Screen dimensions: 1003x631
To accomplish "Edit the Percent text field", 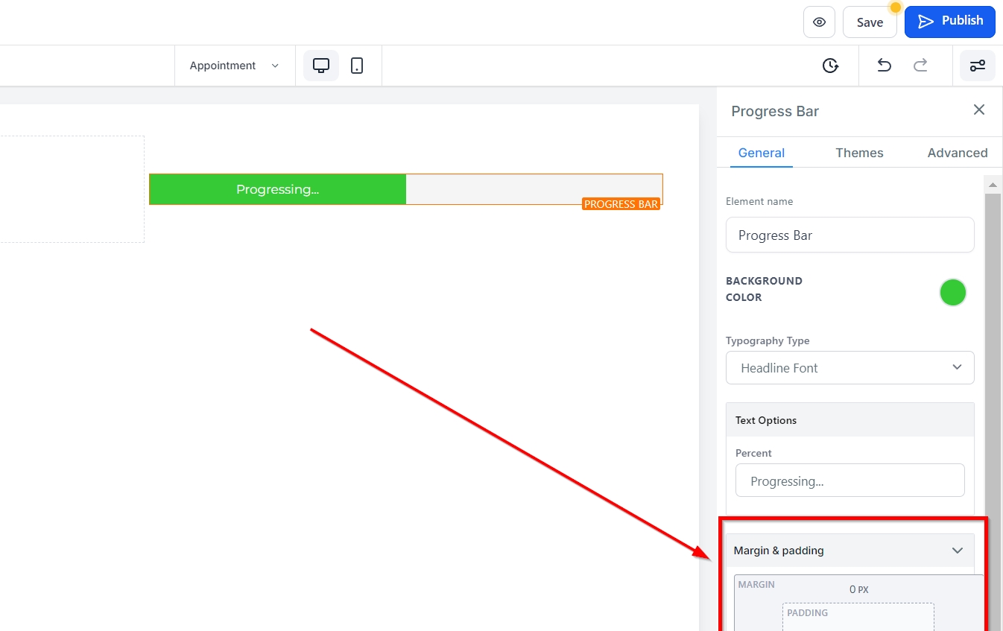I will pos(849,481).
